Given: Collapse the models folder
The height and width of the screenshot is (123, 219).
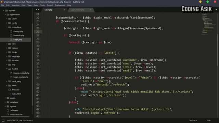Looking at the screenshot, I should pos(7,69).
